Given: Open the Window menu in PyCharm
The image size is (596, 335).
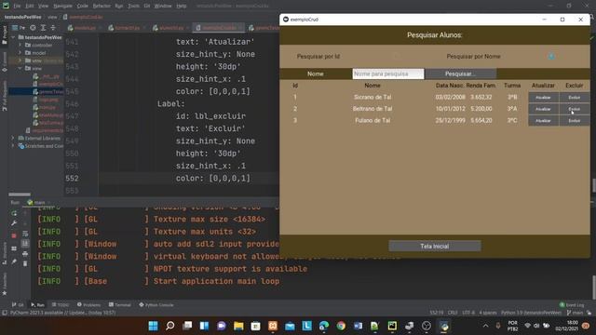Looking at the screenshot, I should point(163,6).
